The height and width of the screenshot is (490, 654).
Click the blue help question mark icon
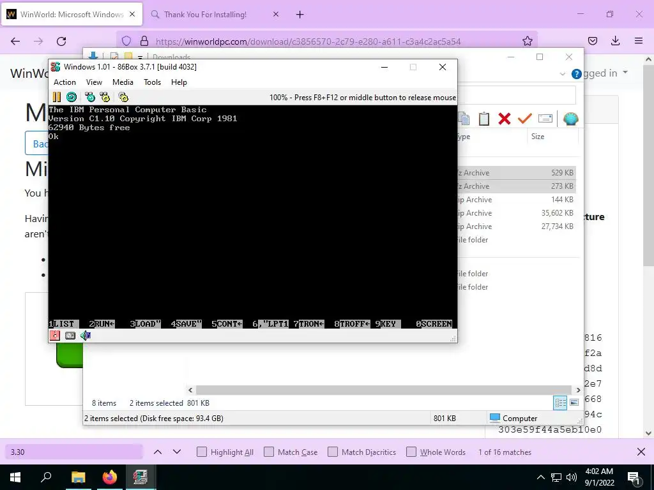pos(577,74)
